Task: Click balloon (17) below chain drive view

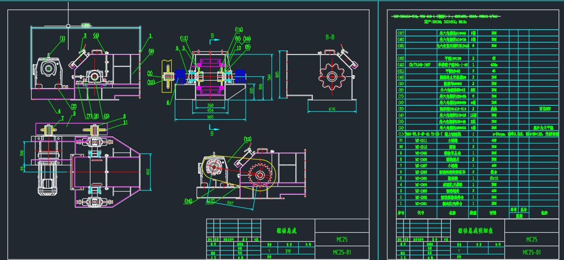Action: point(210,201)
